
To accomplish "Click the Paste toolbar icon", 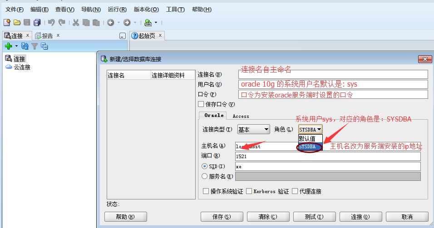I will pos(96,22).
